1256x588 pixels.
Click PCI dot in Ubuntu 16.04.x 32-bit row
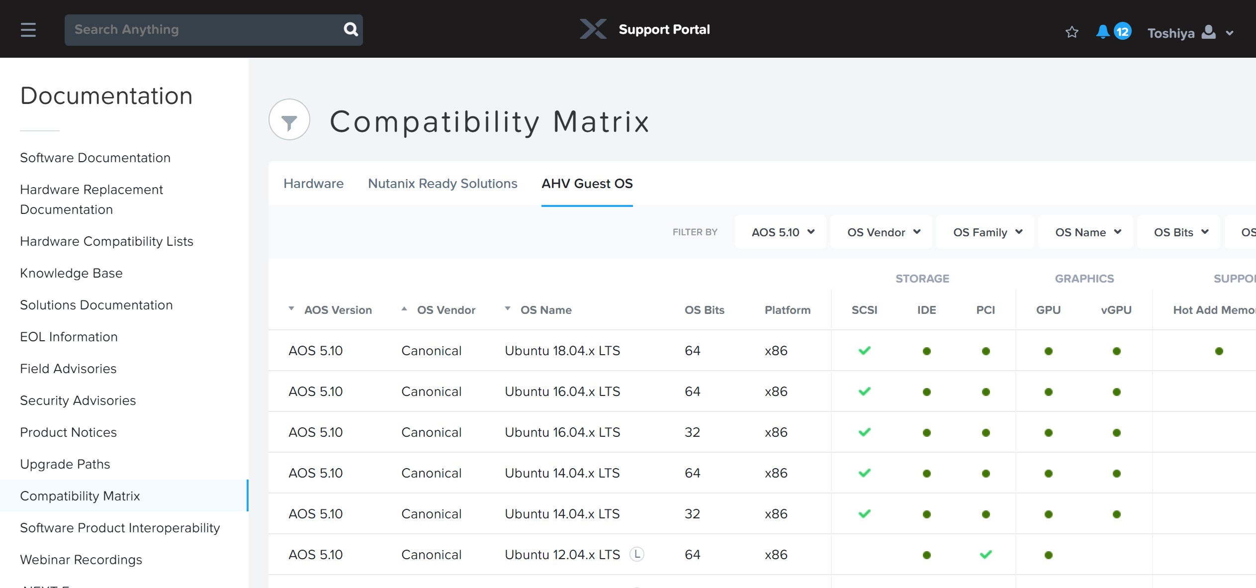pos(986,433)
